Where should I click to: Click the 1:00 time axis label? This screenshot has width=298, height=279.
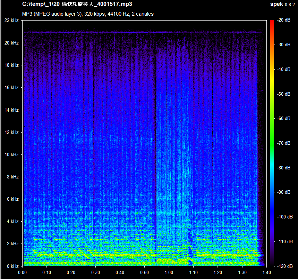pos(169,272)
